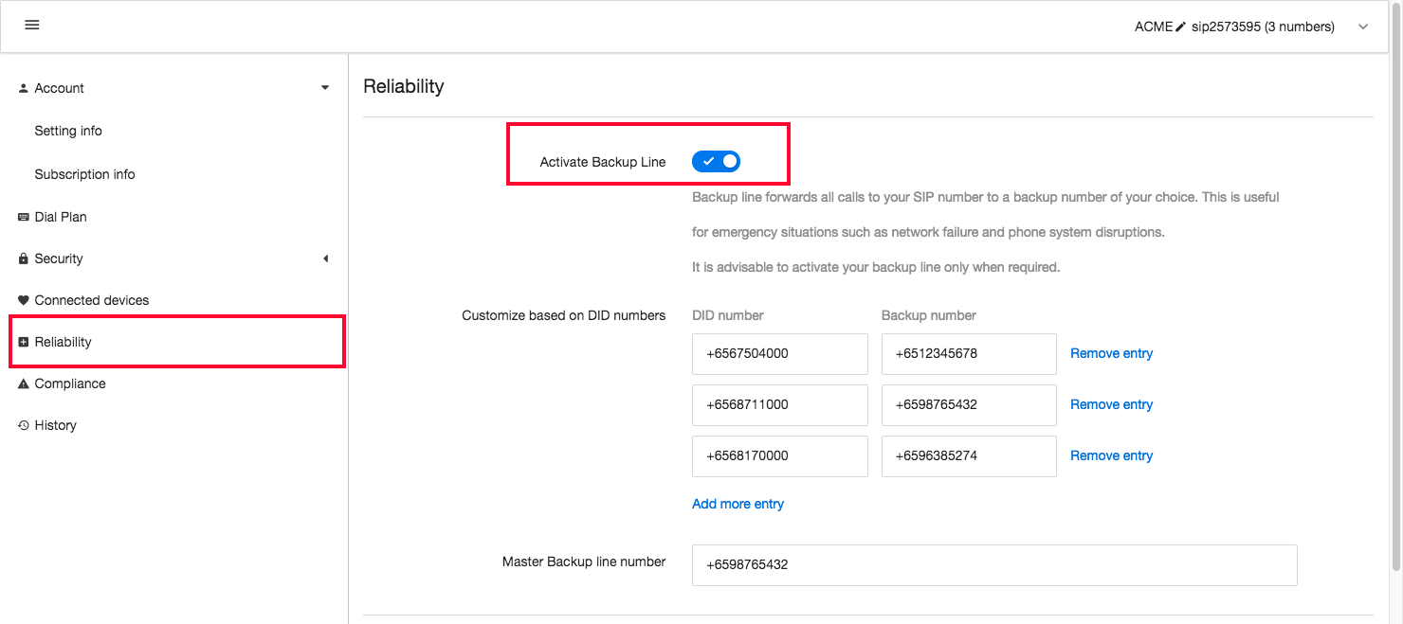
Task: Open Connected devices page
Action: (92, 300)
